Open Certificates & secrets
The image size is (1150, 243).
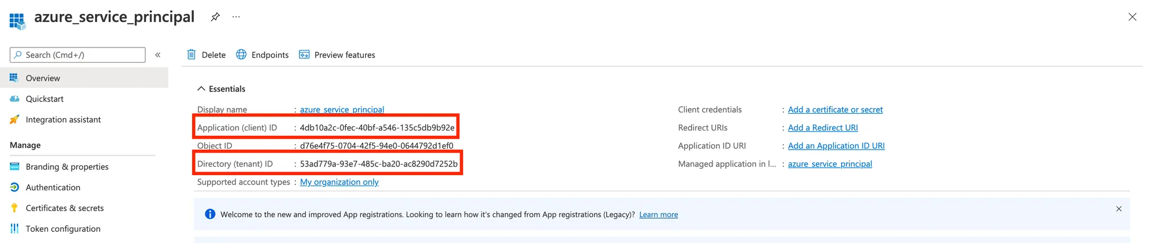64,208
